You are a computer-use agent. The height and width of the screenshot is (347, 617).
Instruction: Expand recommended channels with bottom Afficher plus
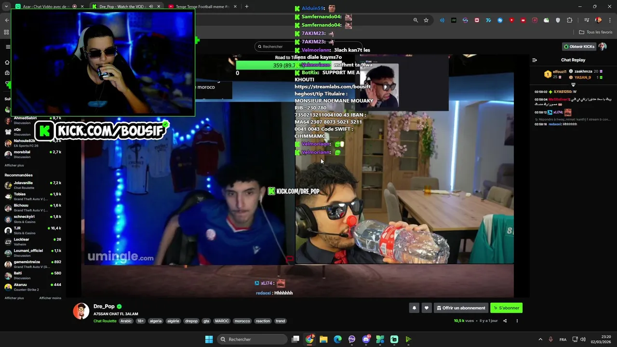point(14,298)
